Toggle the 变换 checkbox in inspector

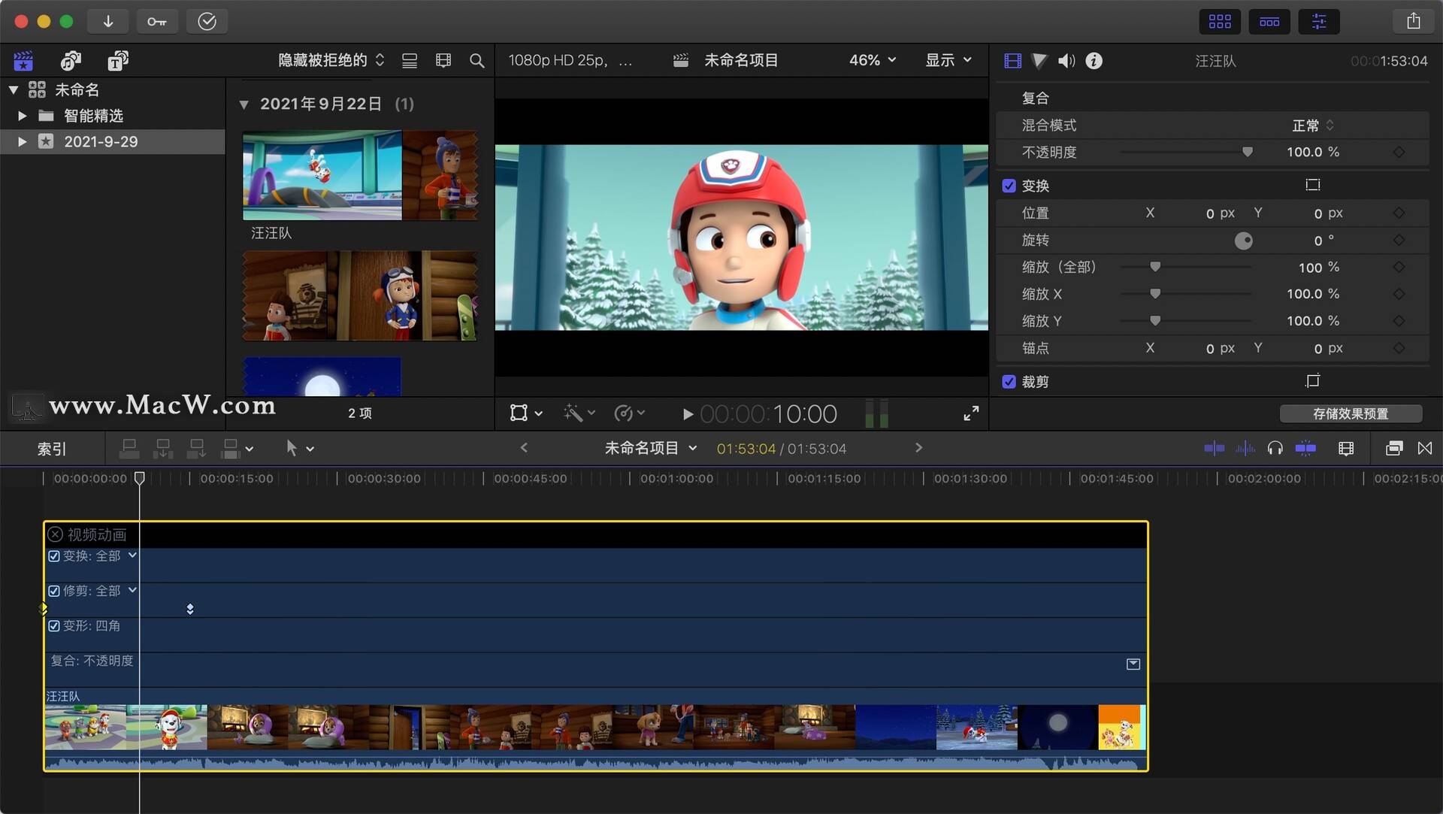pos(1009,186)
